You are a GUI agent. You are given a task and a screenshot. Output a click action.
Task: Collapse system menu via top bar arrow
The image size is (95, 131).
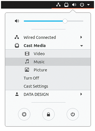tap(88, 5)
